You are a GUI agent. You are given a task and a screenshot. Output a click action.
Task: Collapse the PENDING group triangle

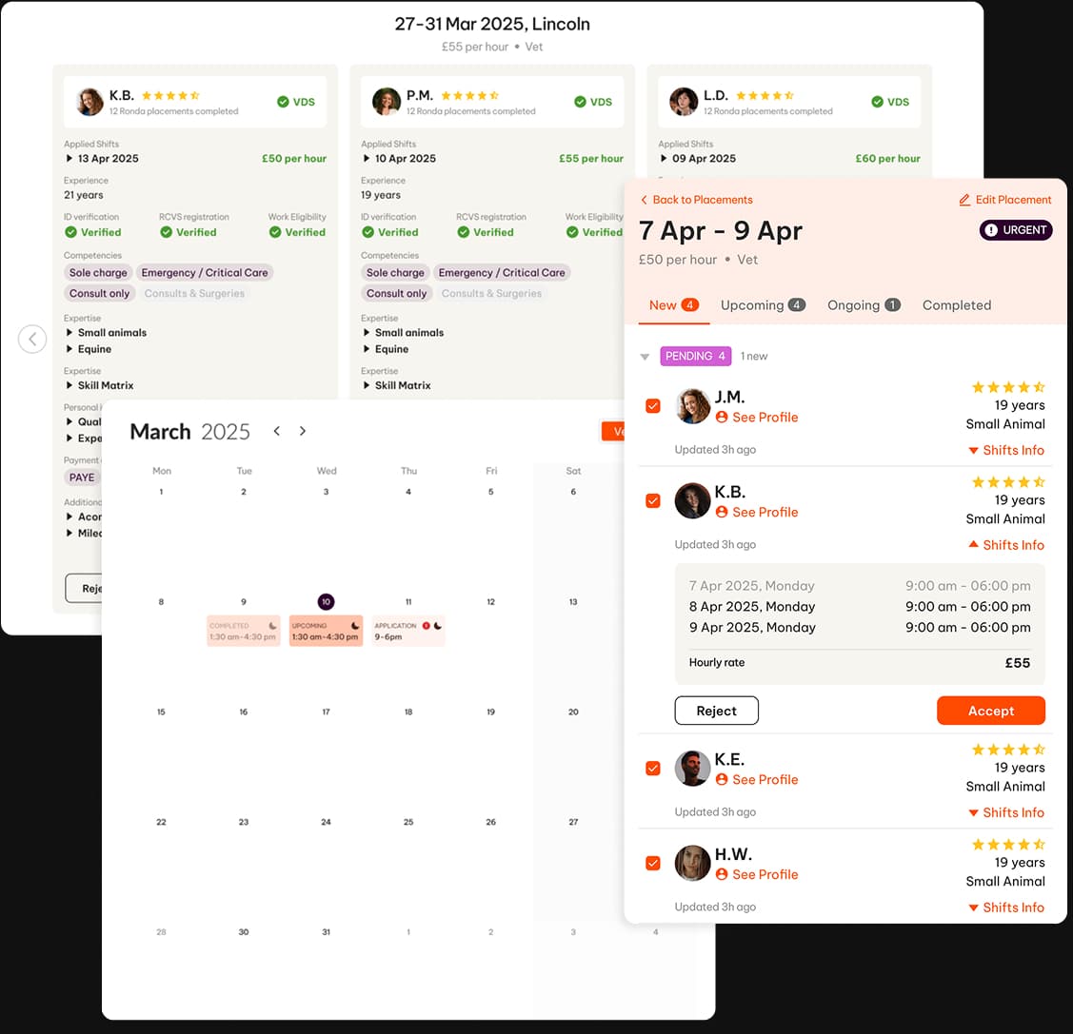pyautogui.click(x=645, y=357)
